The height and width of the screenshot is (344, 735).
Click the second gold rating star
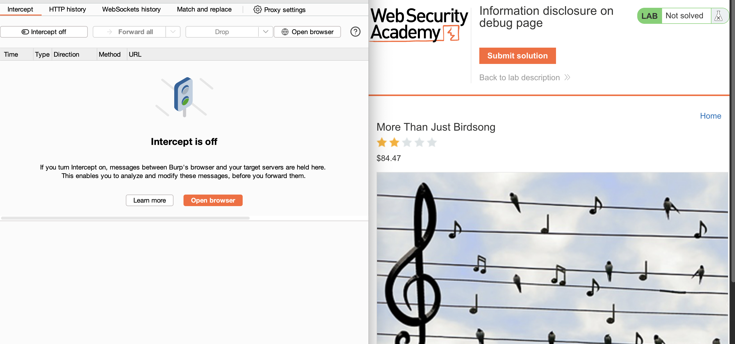(394, 142)
